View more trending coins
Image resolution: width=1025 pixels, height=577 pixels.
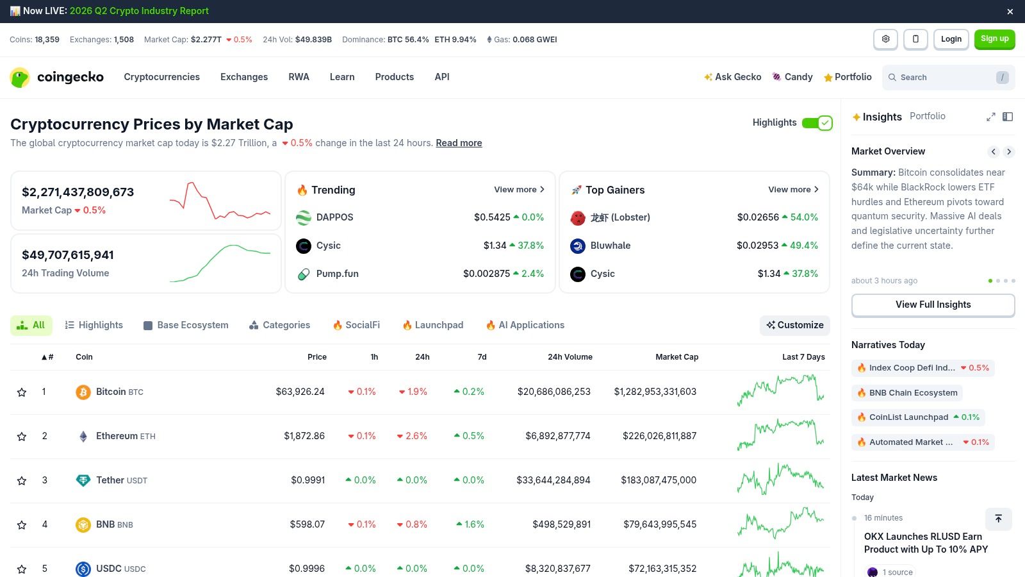(x=519, y=190)
